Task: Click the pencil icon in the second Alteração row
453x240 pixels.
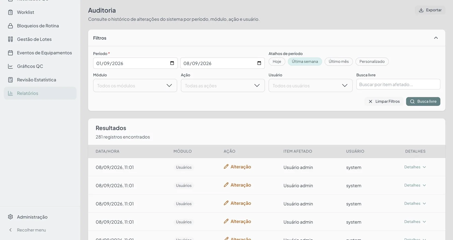Action: tap(226, 185)
